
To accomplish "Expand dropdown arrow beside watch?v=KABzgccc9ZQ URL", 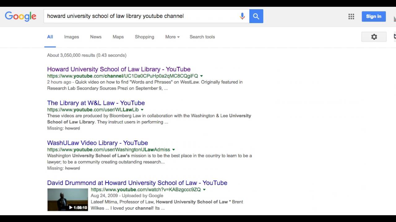I will tap(204, 190).
